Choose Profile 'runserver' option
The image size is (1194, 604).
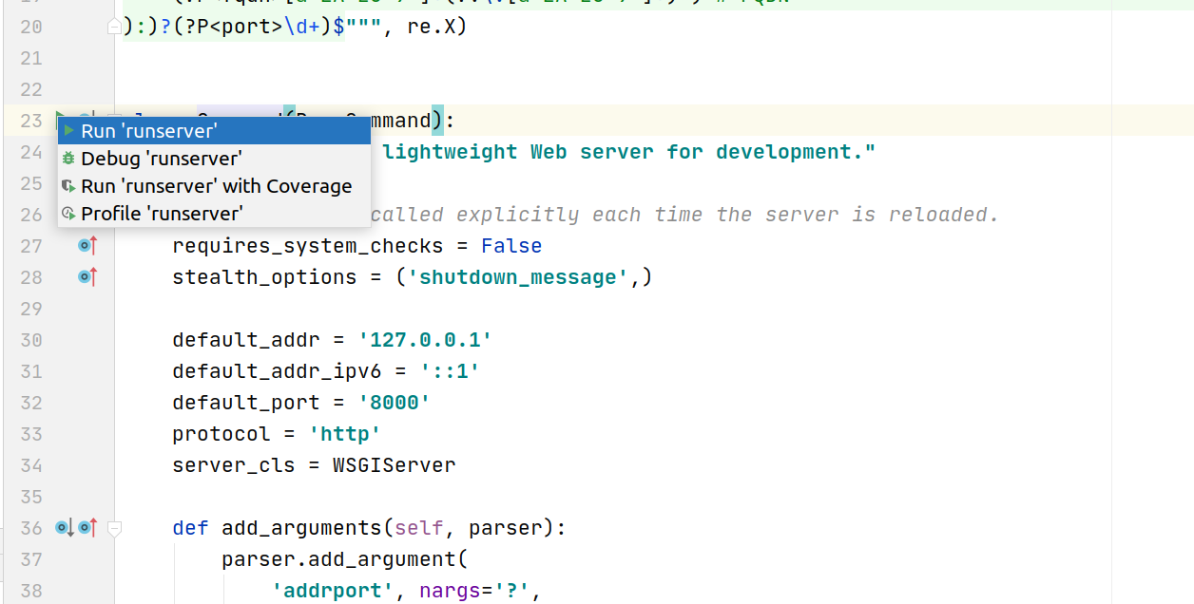pyautogui.click(x=214, y=213)
